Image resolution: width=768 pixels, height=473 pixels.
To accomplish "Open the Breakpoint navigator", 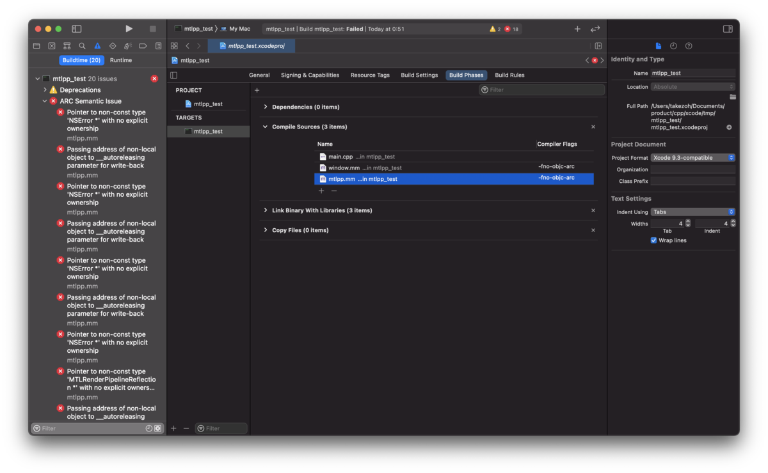I will point(143,46).
